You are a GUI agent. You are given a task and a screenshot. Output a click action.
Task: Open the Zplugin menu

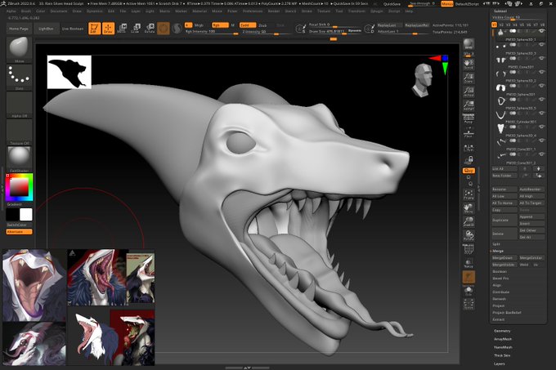tap(376, 11)
